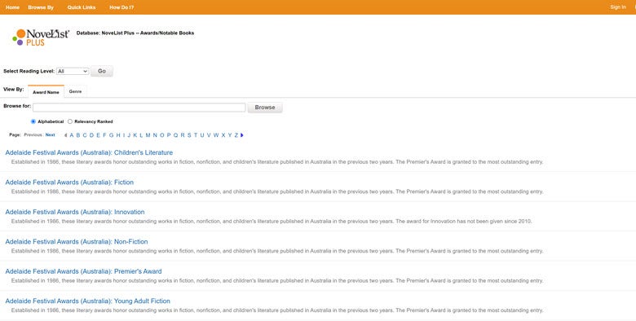Open the Browse By menu
This screenshot has height=321, width=636.
coord(41,7)
